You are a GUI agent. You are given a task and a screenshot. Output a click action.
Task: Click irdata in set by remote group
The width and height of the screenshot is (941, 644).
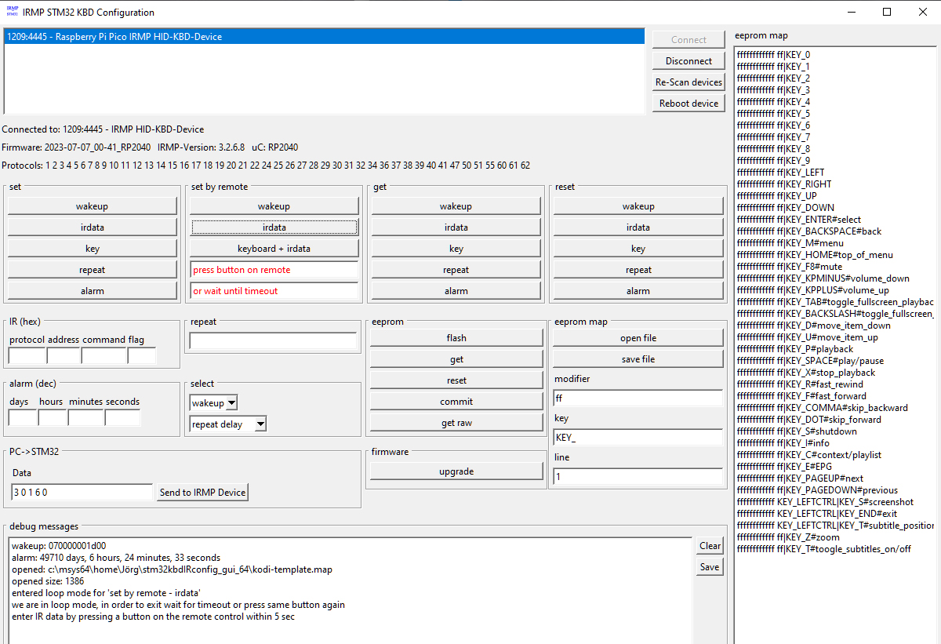pyautogui.click(x=274, y=227)
